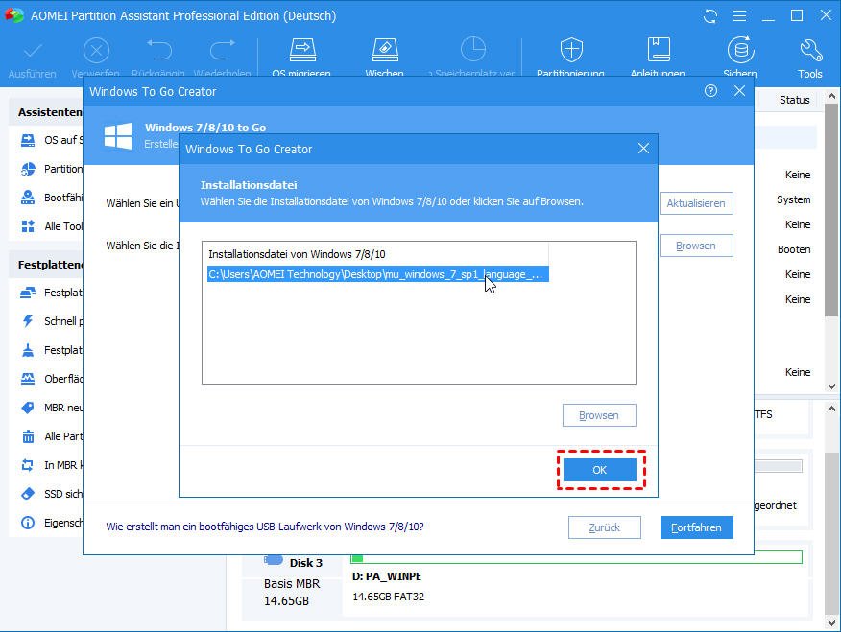Click the first Festplatte copy item in the sidebar
Screen dimensions: 841x632
[52, 293]
